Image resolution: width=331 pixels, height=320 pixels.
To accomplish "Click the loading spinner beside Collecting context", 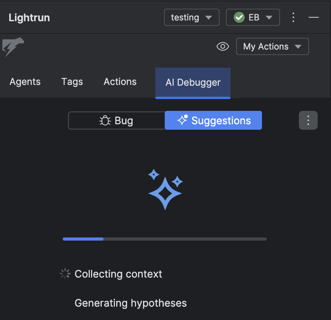I will (x=65, y=274).
